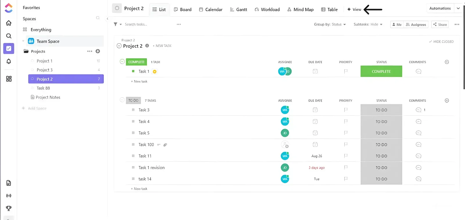Click + NEW TASK beside Project 2
465x220 pixels.
click(x=162, y=46)
